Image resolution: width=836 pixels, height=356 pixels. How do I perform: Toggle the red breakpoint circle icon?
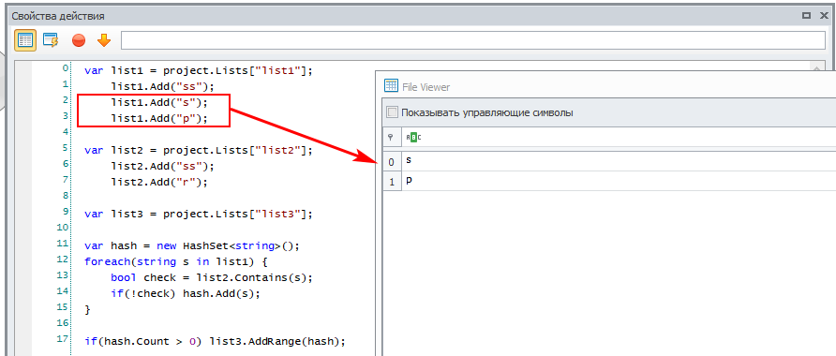coord(79,40)
